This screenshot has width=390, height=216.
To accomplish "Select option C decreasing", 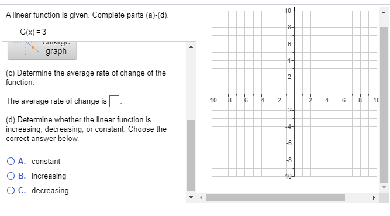I will [11, 191].
